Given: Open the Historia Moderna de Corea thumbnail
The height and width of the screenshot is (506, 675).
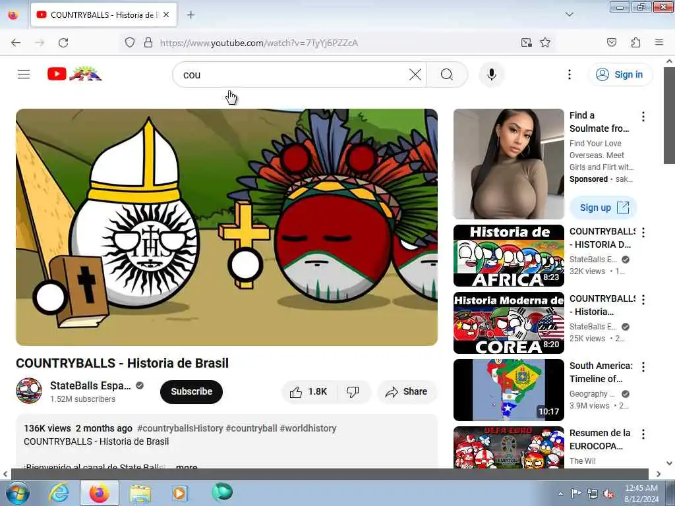Looking at the screenshot, I should pos(508,323).
